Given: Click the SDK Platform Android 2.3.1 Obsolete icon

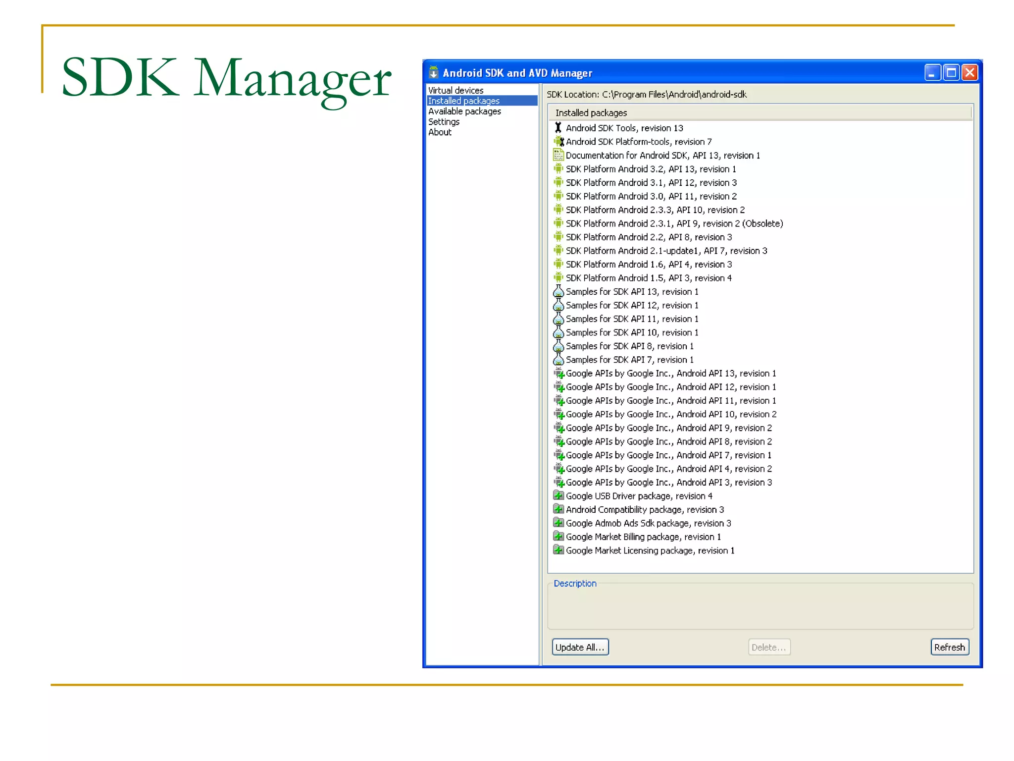Looking at the screenshot, I should [x=558, y=223].
